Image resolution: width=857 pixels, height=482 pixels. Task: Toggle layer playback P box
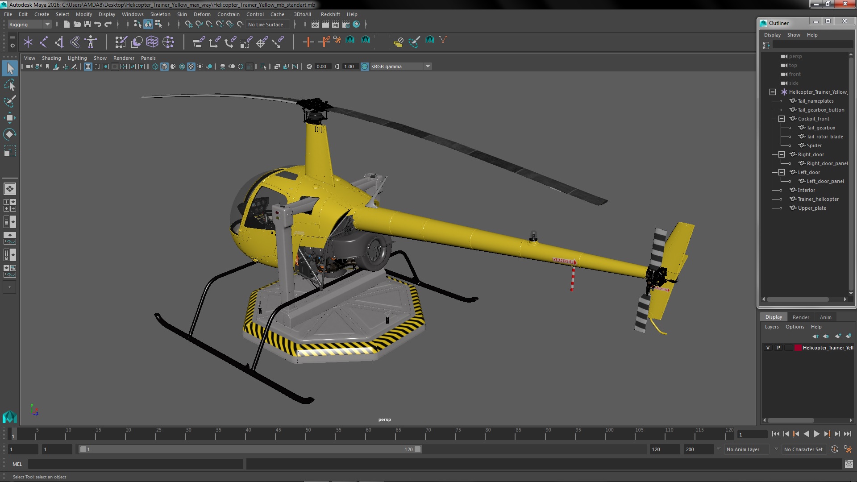(778, 348)
